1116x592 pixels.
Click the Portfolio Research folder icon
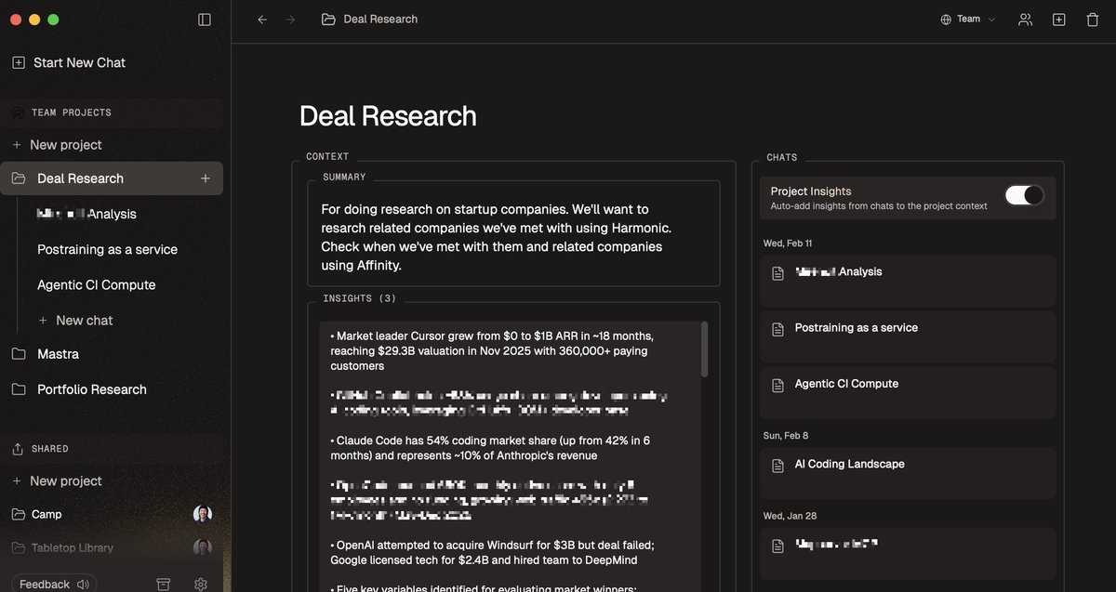19,389
